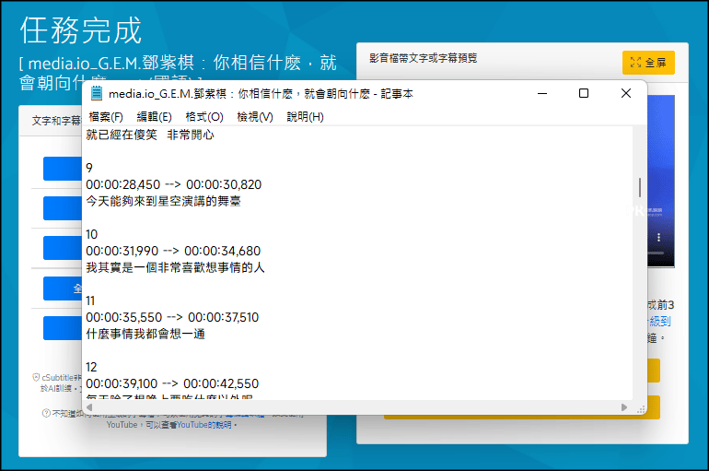The width and height of the screenshot is (709, 471).
Task: Open the 檔案(F) menu in Notepad
Action: tap(106, 117)
